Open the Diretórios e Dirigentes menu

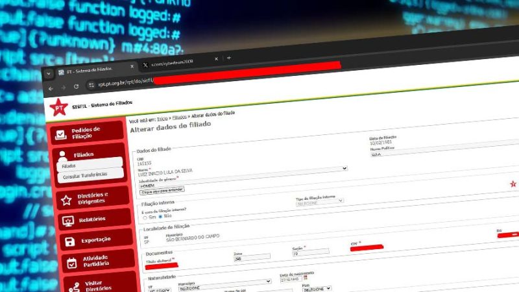(93, 198)
